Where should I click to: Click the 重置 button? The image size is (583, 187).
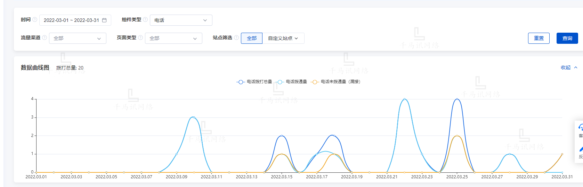coord(539,38)
